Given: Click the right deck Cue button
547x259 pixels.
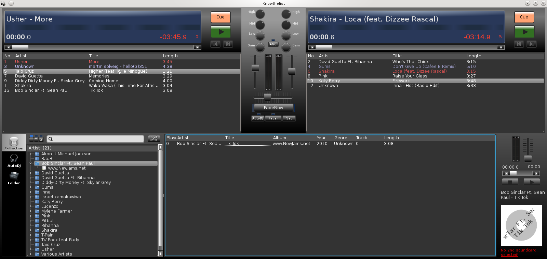Looking at the screenshot, I should click(x=524, y=17).
